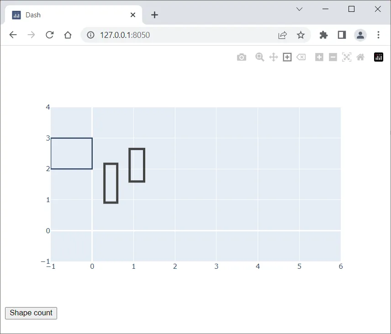The width and height of the screenshot is (391, 334).
Task: Zoom in with the plus modebar icon
Action: (319, 57)
